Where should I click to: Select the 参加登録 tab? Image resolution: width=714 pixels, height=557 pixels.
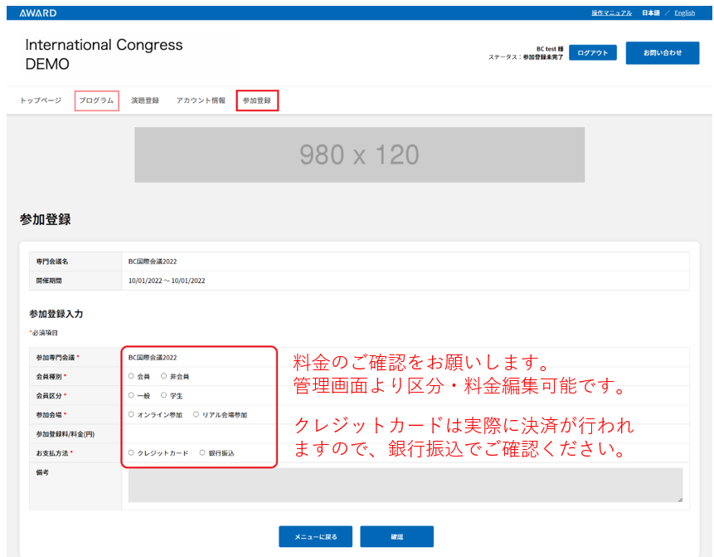pyautogui.click(x=256, y=100)
